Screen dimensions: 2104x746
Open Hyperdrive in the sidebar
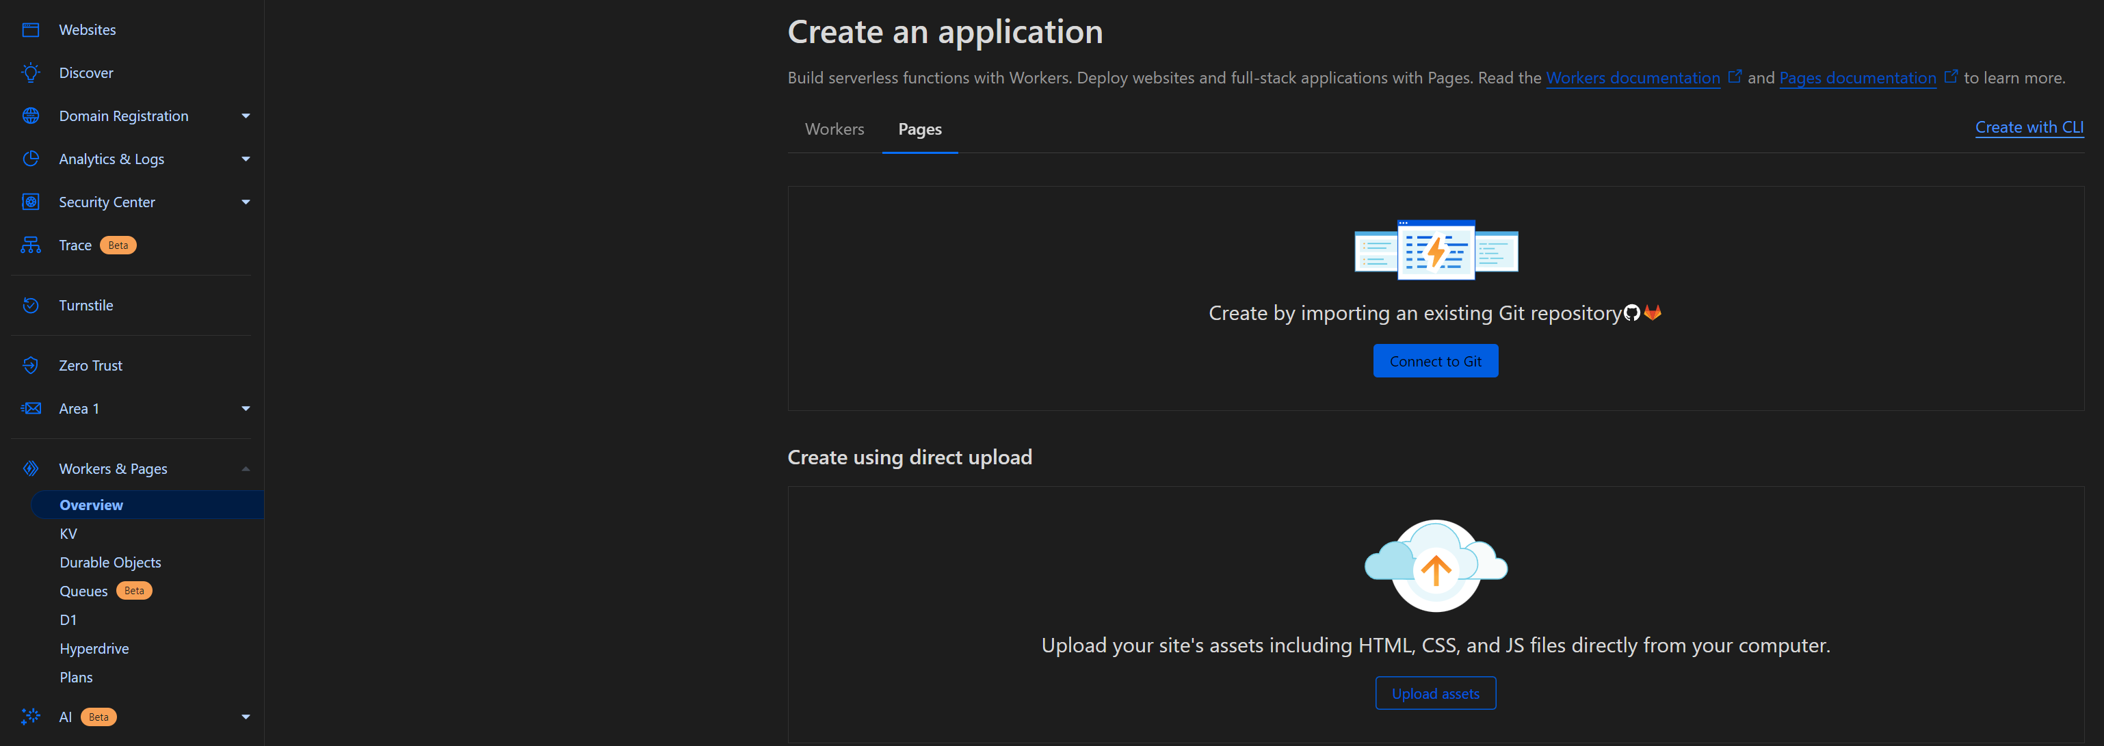(x=94, y=649)
